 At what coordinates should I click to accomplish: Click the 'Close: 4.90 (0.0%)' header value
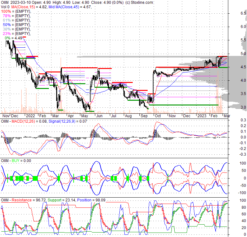pyautogui.click(x=107, y=3)
